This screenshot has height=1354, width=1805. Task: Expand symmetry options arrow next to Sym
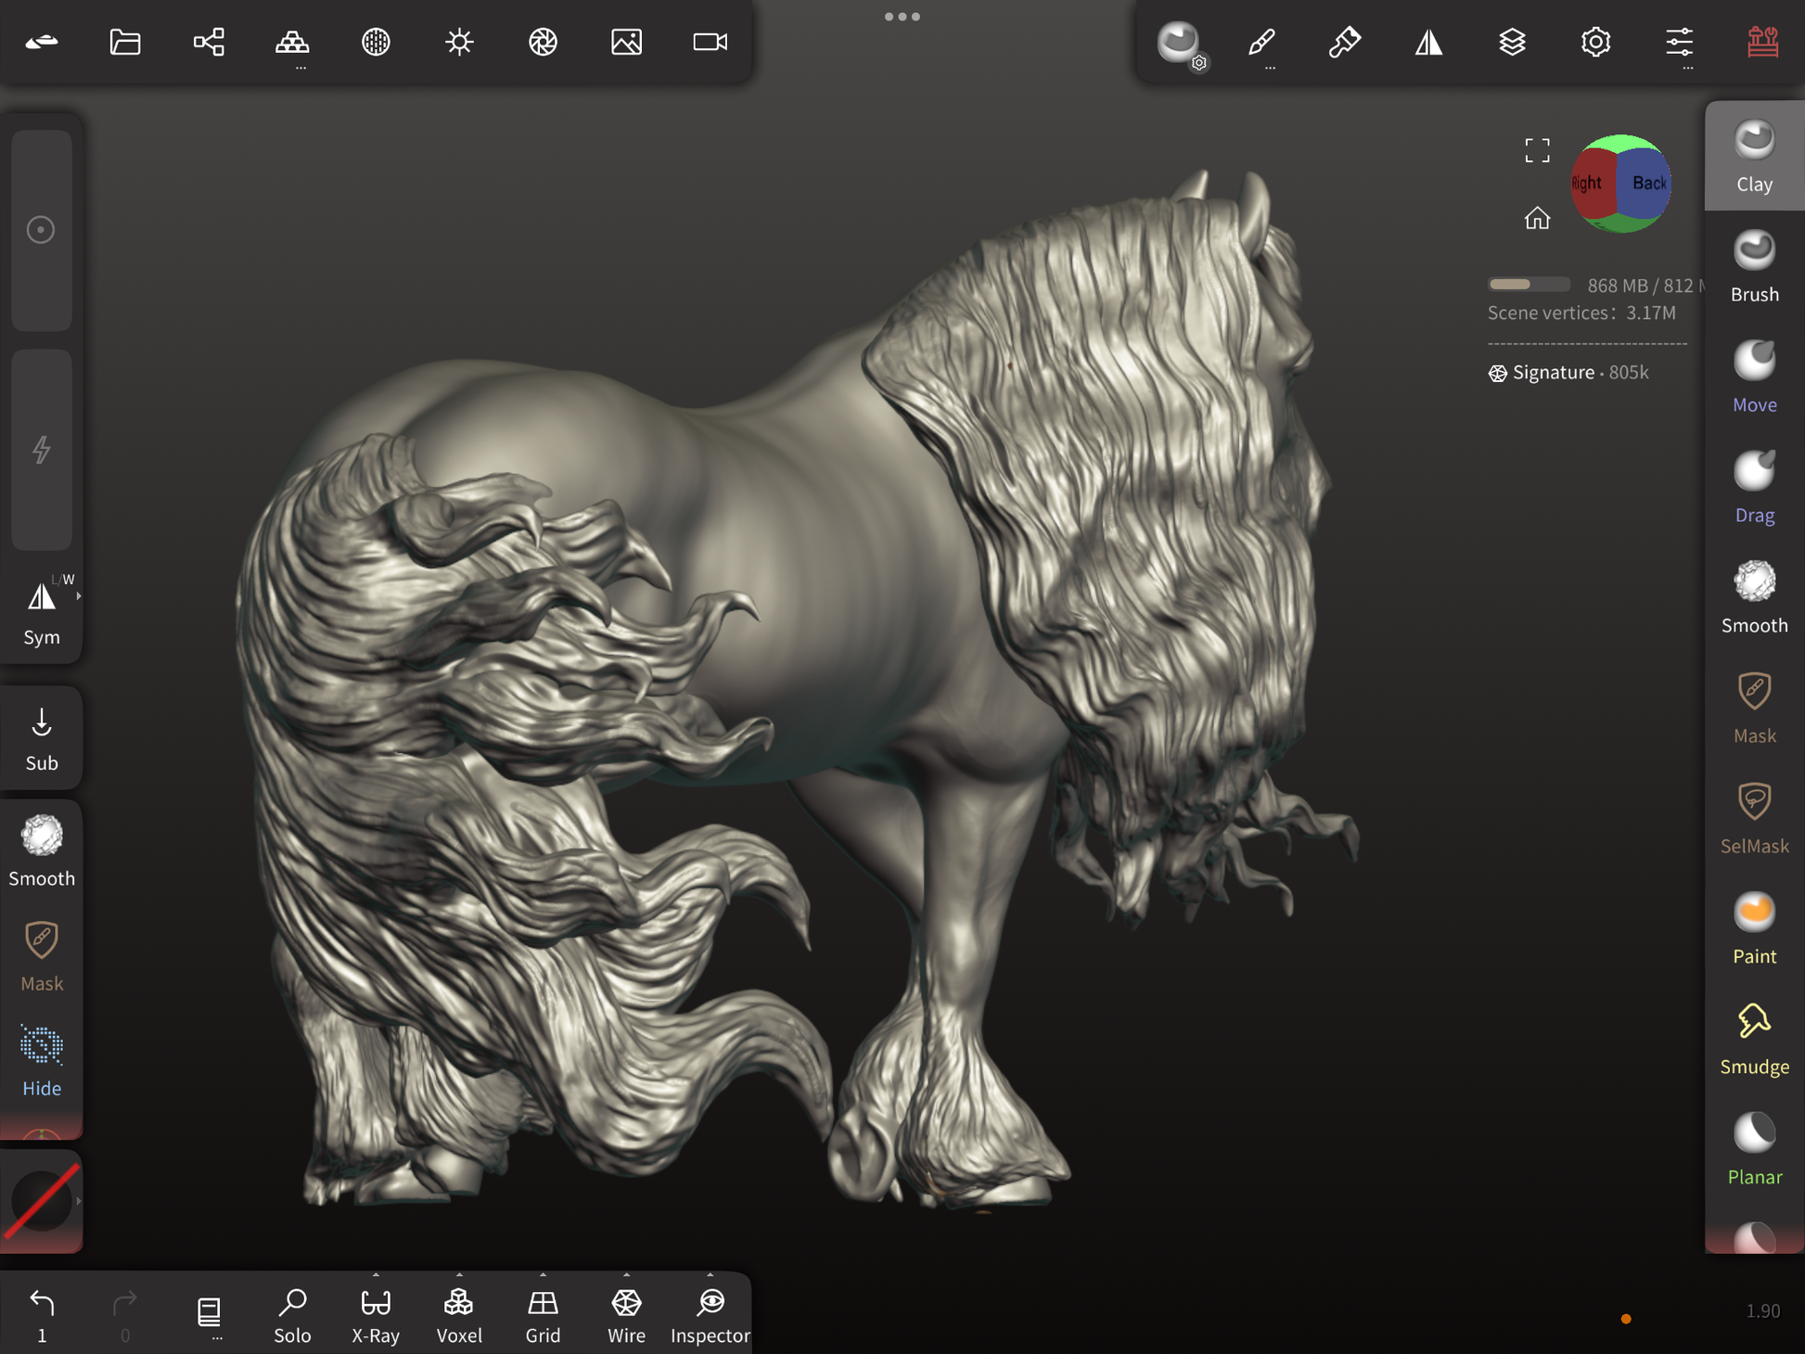79,596
